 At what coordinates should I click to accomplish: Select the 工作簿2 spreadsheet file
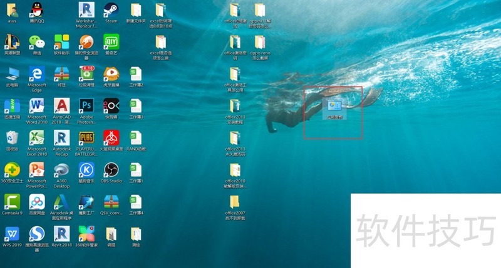[136, 74]
